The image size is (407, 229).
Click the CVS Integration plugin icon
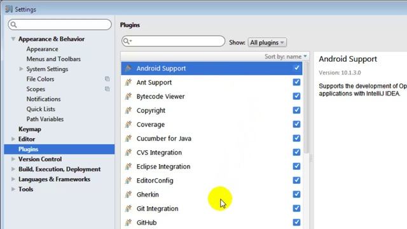pyautogui.click(x=128, y=153)
